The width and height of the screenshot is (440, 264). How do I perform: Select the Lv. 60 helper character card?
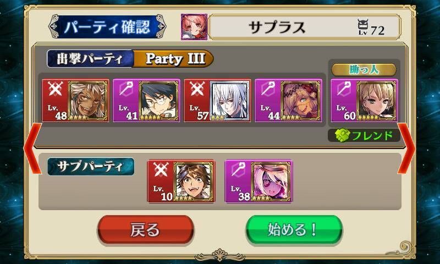tap(364, 101)
